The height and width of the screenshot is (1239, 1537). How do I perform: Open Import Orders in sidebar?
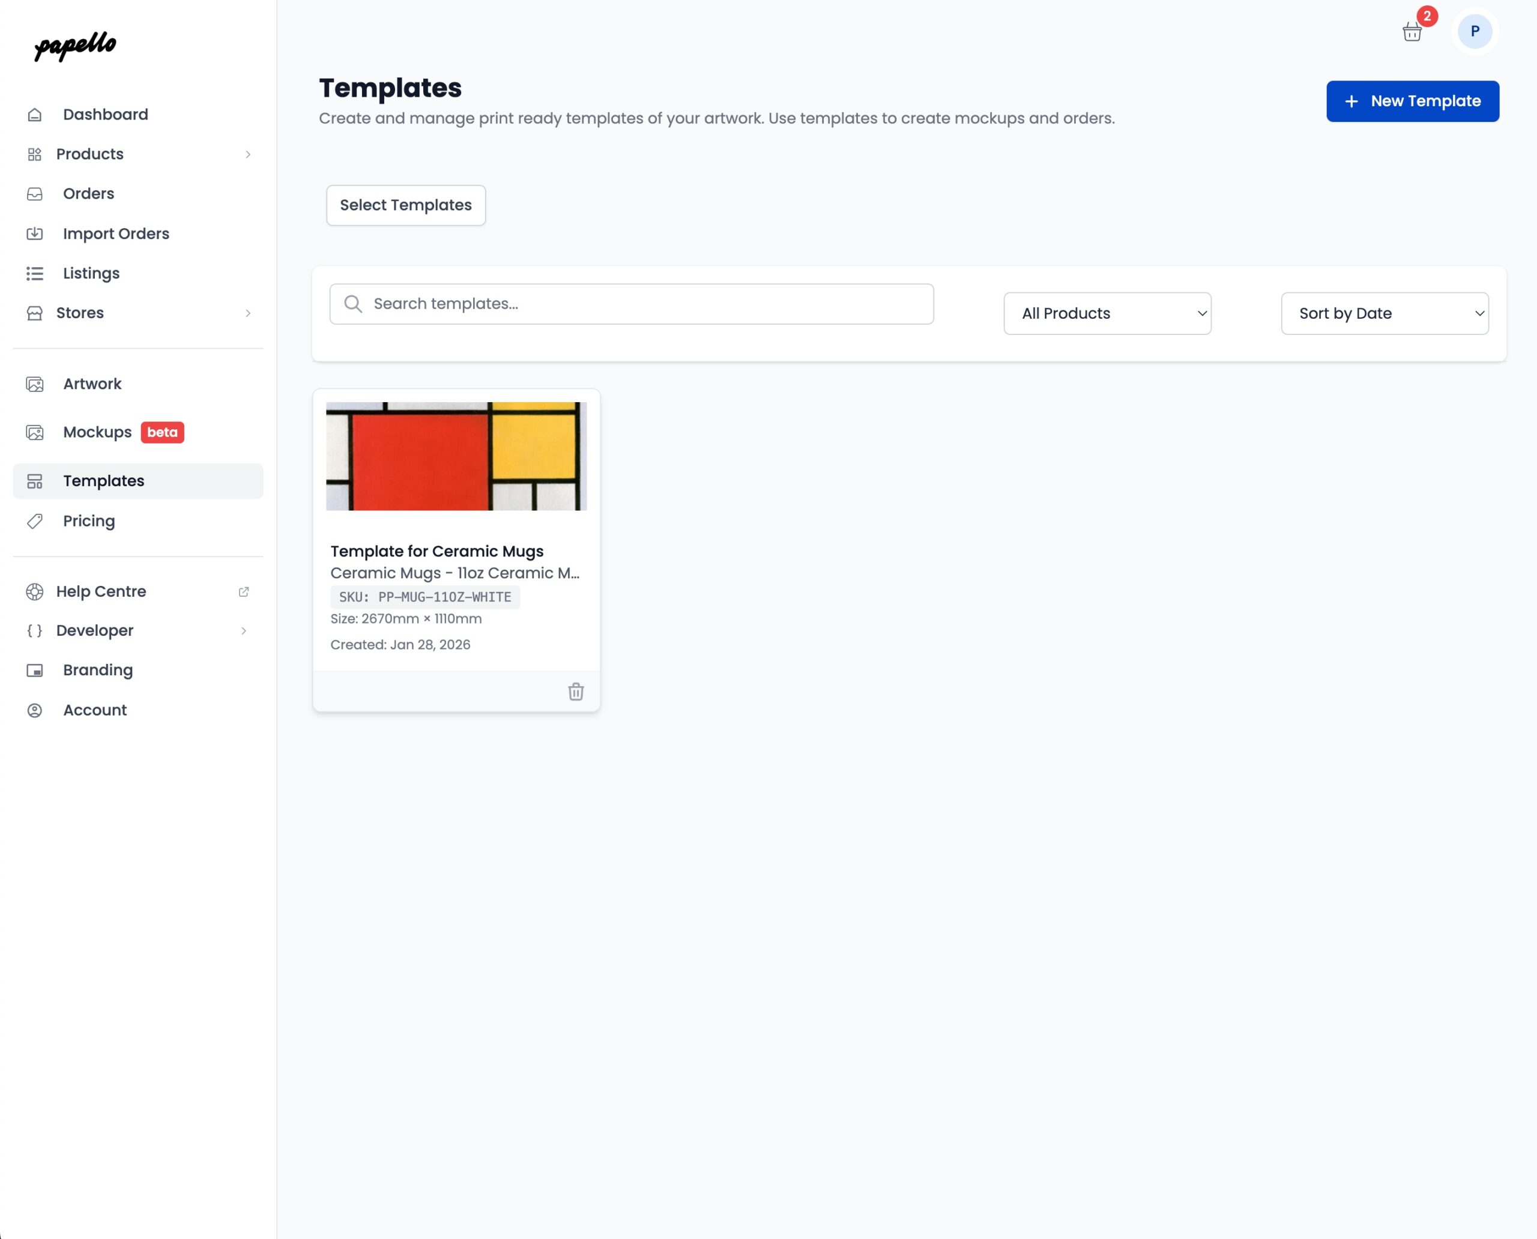click(x=116, y=234)
